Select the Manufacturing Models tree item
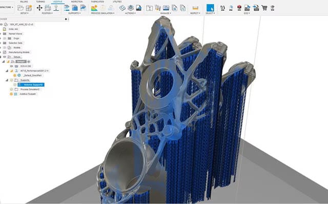The height and width of the screenshot is (204, 328). [19, 52]
